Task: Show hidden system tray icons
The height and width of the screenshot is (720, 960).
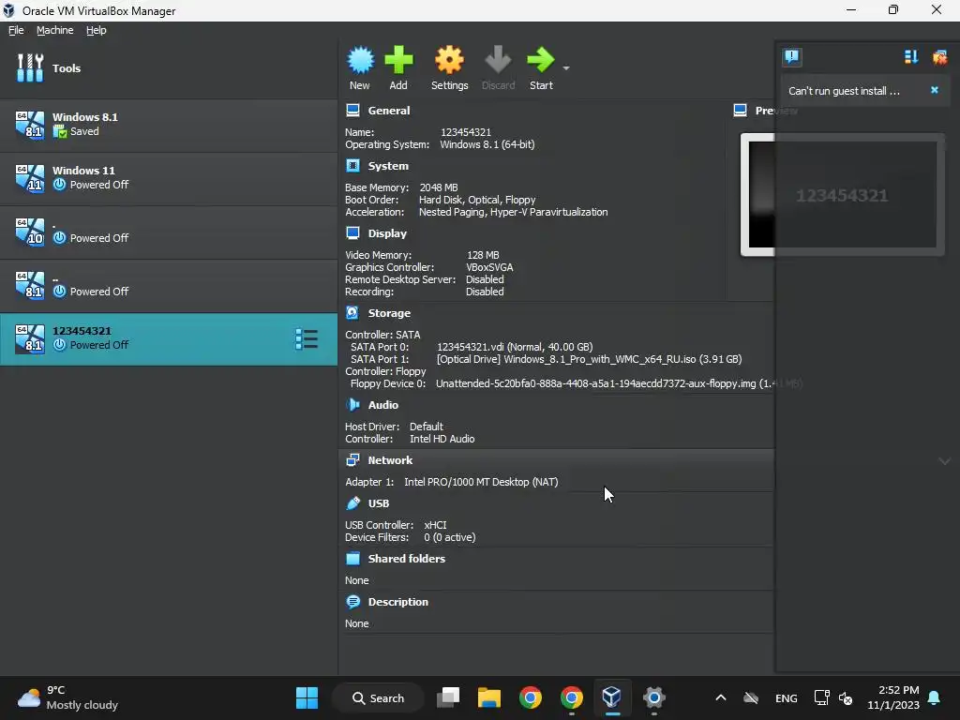Action: (721, 697)
